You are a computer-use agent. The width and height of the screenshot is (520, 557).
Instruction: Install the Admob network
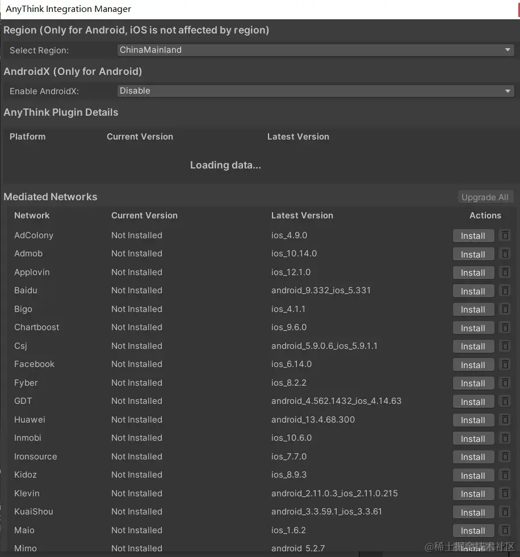click(473, 254)
